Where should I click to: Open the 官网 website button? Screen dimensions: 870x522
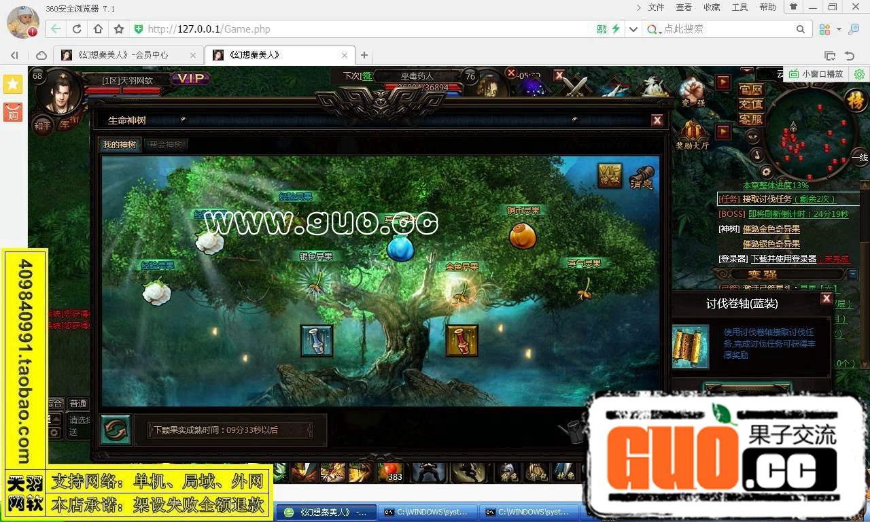751,90
